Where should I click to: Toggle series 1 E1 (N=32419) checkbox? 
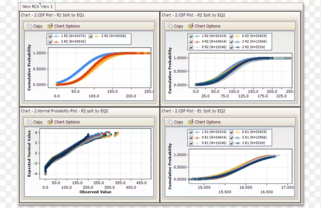coord(191,132)
